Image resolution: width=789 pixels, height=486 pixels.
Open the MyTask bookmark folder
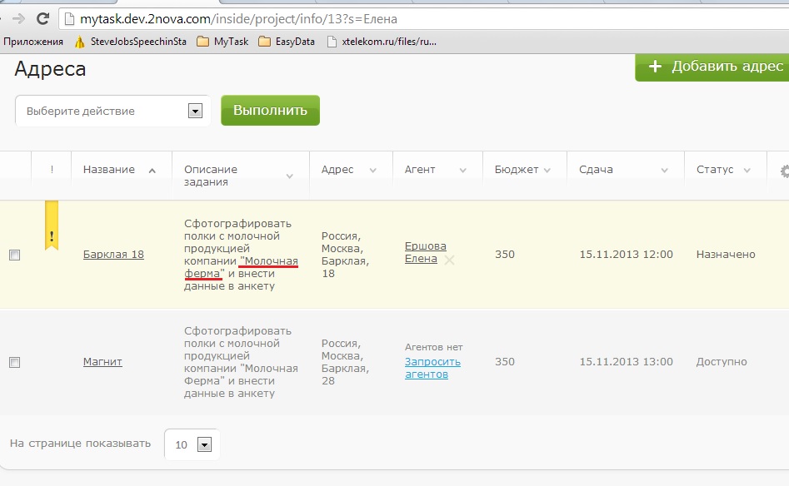[x=223, y=41]
